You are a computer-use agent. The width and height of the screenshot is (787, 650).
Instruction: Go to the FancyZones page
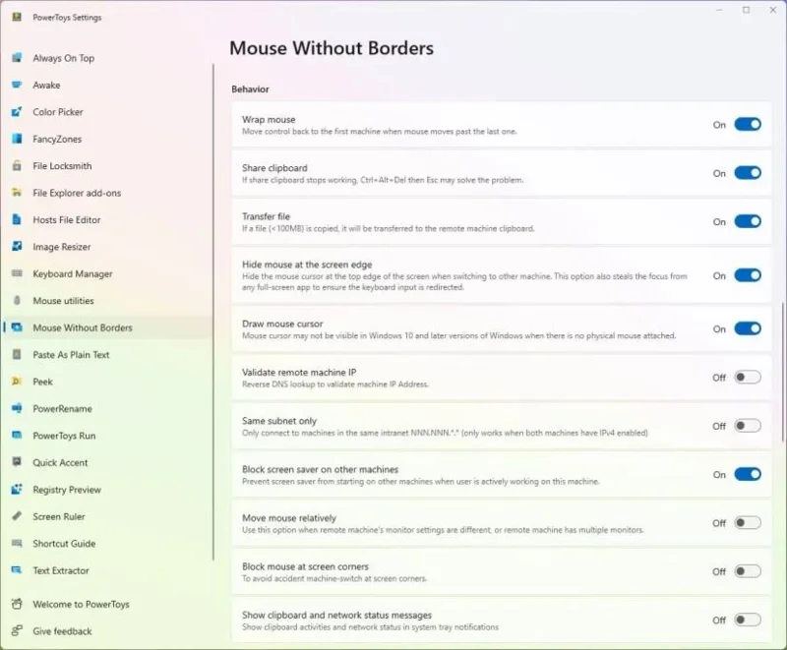[x=57, y=139]
